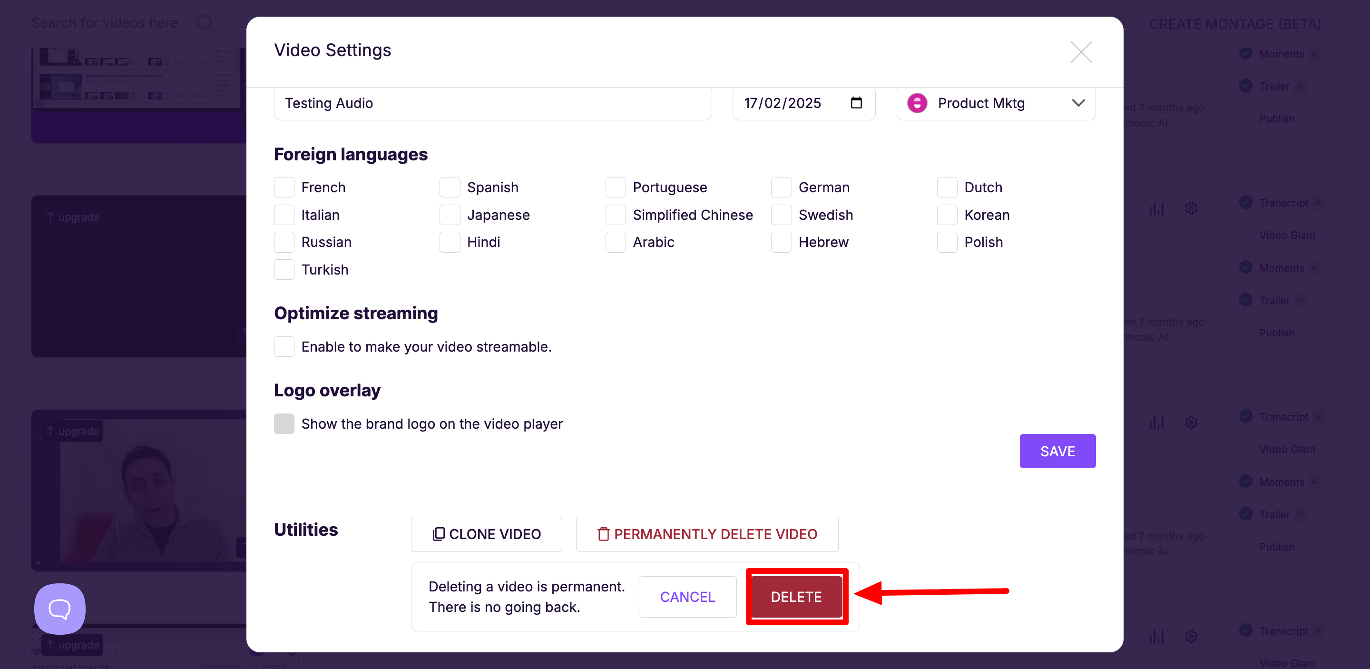Enable make video streamable checkbox
Screen dimensions: 1370x669
coord(284,347)
